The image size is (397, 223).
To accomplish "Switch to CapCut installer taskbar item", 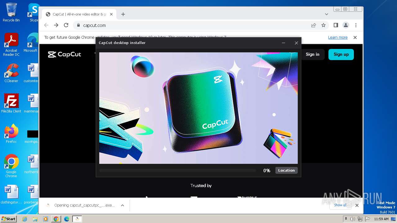I will click(77, 219).
